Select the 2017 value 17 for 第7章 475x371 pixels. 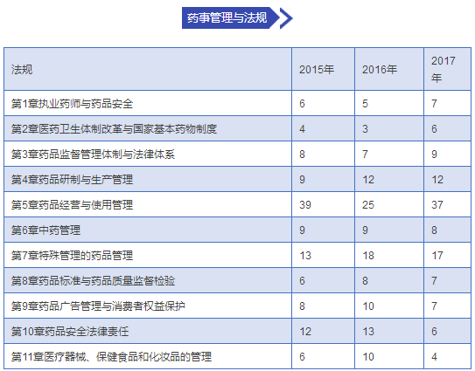tap(437, 256)
